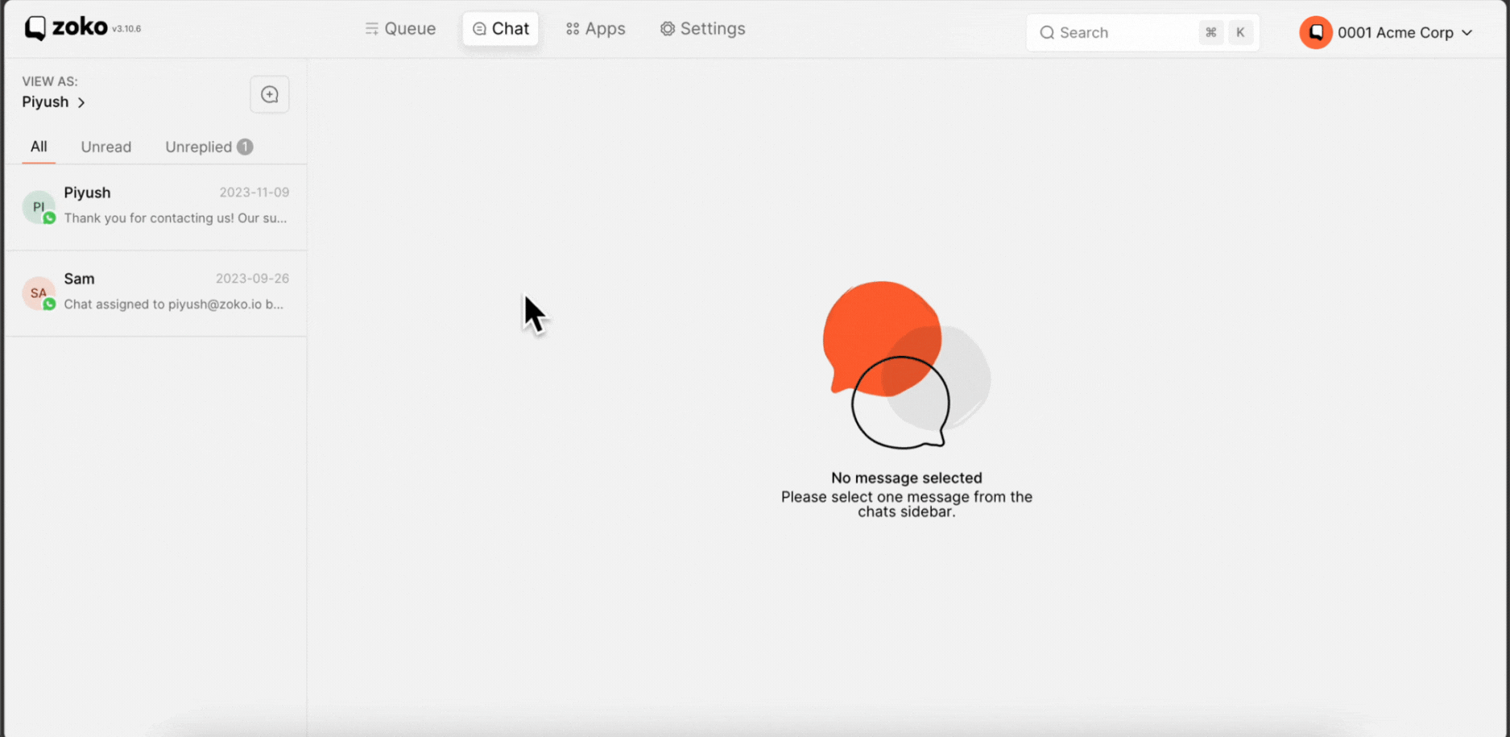Screen dimensions: 1510x737
Task: Select the Unreplied filter tab
Action: (x=209, y=147)
